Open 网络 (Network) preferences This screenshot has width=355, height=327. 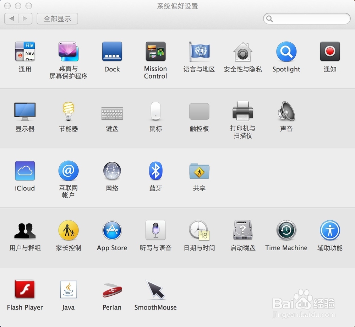pos(112,171)
